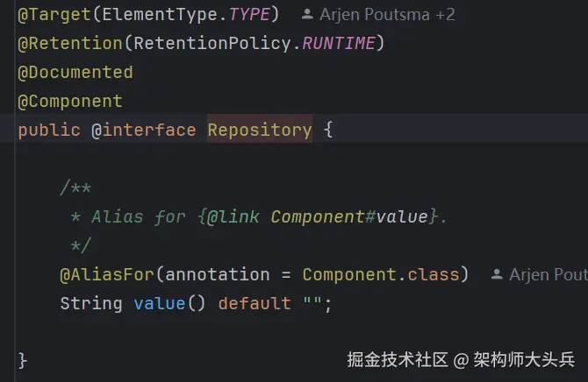Image resolution: width=588 pixels, height=382 pixels.
Task: Place caret on highlighted Repository name
Action: pyautogui.click(x=260, y=130)
